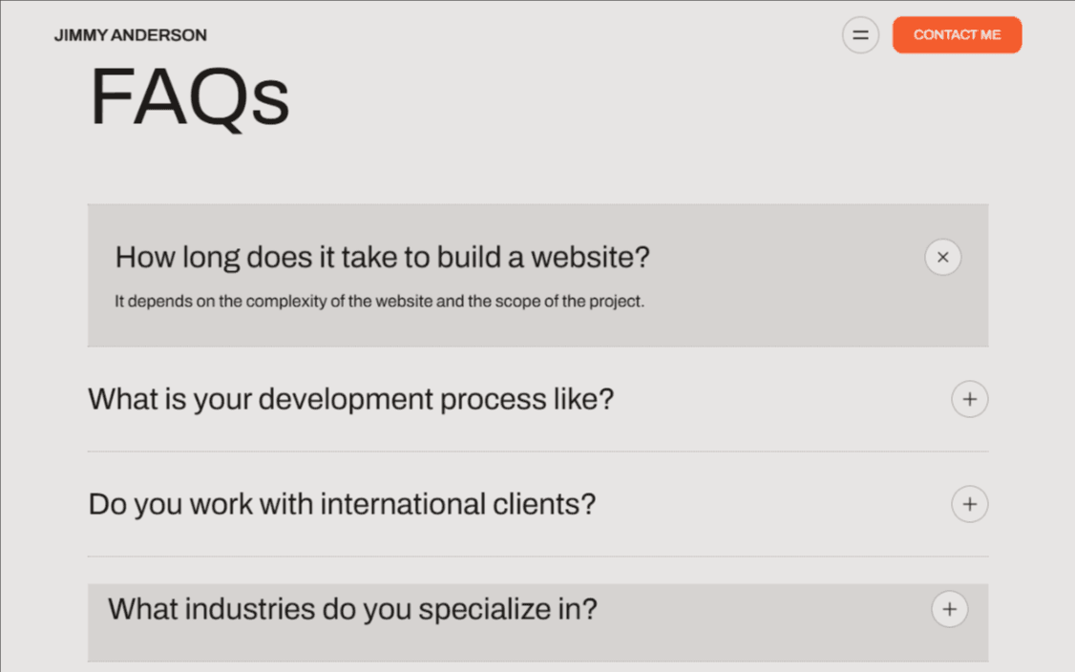1075x672 pixels.
Task: Select the FAQs page heading
Action: (x=190, y=95)
